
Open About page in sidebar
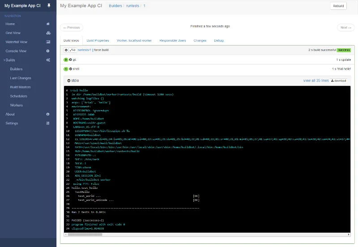10,114
